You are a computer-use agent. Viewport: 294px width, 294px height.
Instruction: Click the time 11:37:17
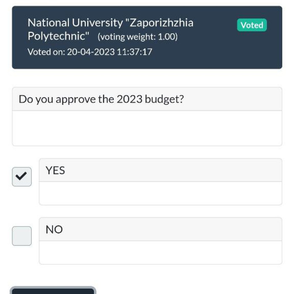pos(135,52)
